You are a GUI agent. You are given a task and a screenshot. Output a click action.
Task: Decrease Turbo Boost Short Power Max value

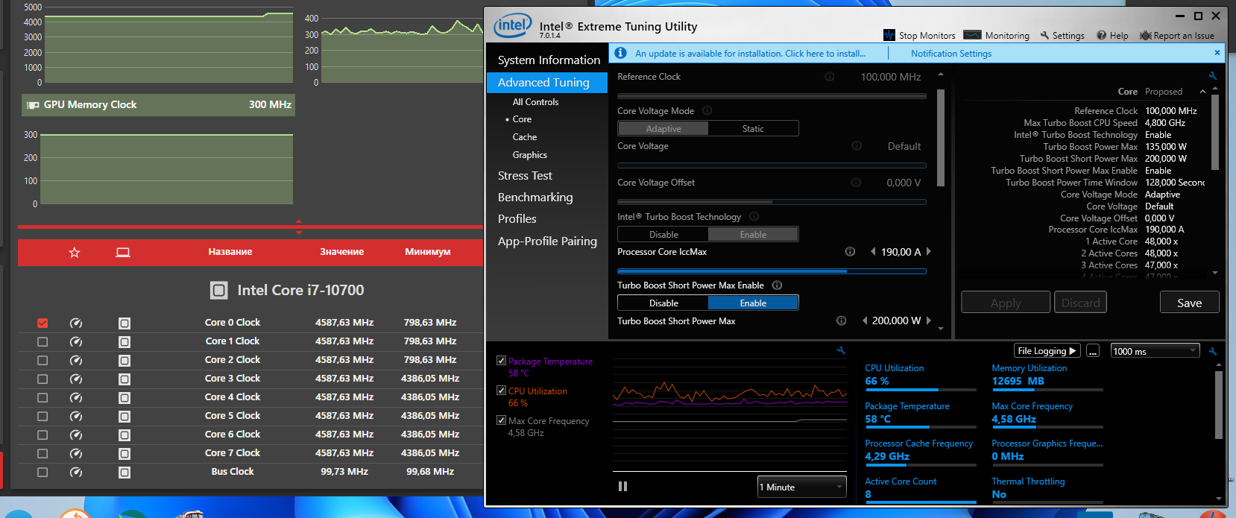coord(865,320)
